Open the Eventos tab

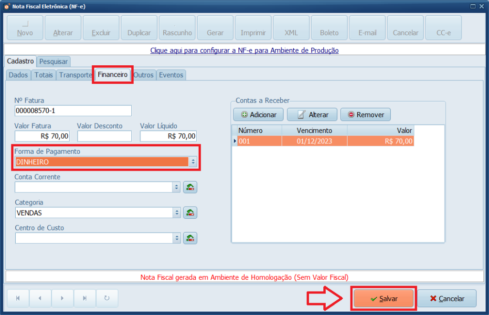[171, 75]
